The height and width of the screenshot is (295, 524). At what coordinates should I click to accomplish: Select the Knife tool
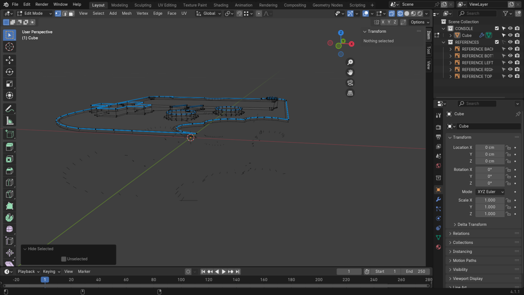9,194
